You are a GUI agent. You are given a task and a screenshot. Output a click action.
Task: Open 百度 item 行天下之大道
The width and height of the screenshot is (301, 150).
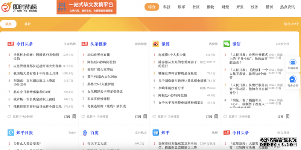coord(97,144)
